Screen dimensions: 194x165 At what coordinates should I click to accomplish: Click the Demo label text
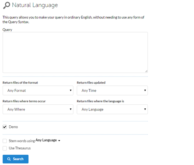click(13, 127)
